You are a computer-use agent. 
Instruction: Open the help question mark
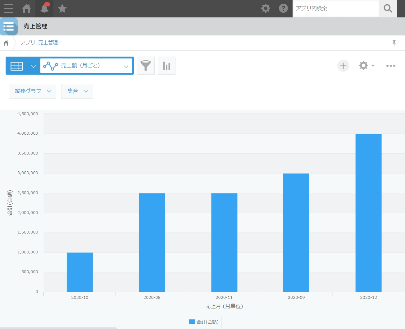tap(283, 8)
